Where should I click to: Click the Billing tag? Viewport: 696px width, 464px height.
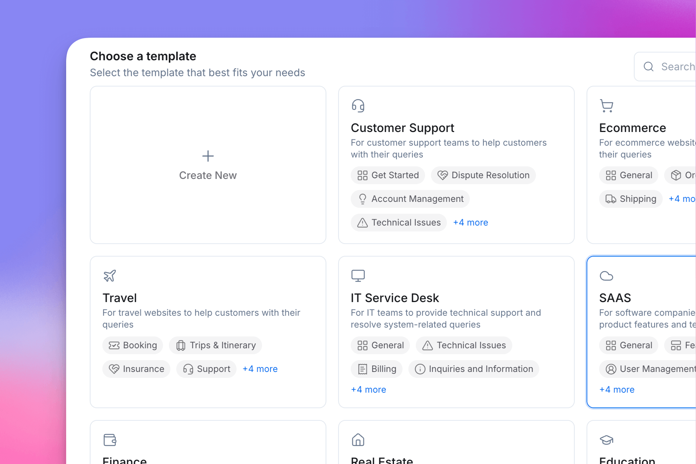[377, 369]
